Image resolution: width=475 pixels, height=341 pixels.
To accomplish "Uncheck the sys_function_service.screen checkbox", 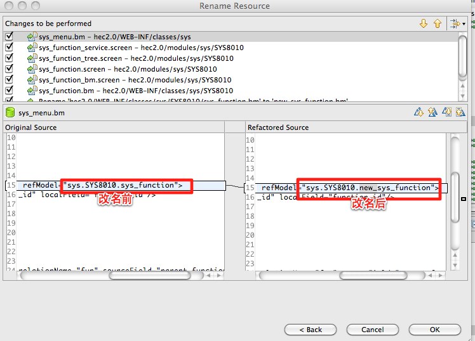I will coord(9,48).
